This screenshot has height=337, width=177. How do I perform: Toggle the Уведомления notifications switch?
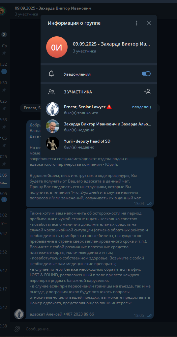[146, 74]
